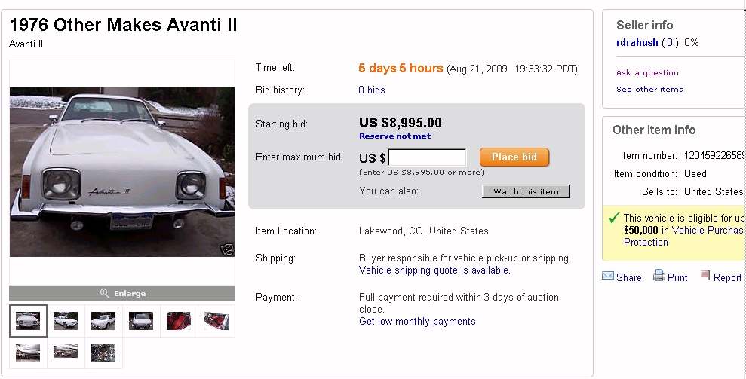This screenshot has width=746, height=379.
Task: Click the Print printer icon
Action: pos(659,276)
